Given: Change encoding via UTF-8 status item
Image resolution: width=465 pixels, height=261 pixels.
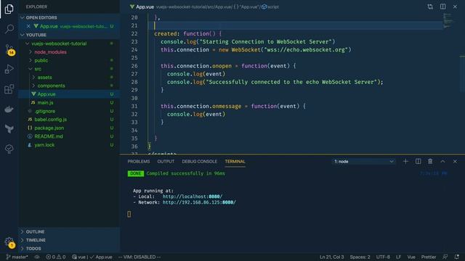Looking at the screenshot, I should click(x=383, y=257).
